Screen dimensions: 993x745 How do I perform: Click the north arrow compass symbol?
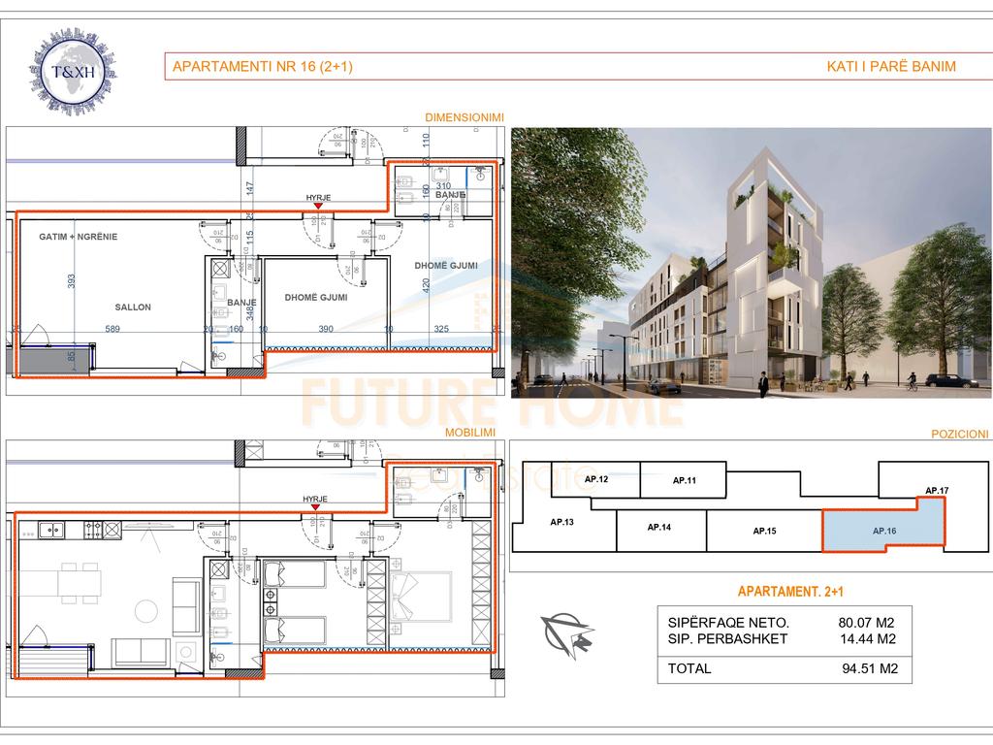pos(567,635)
